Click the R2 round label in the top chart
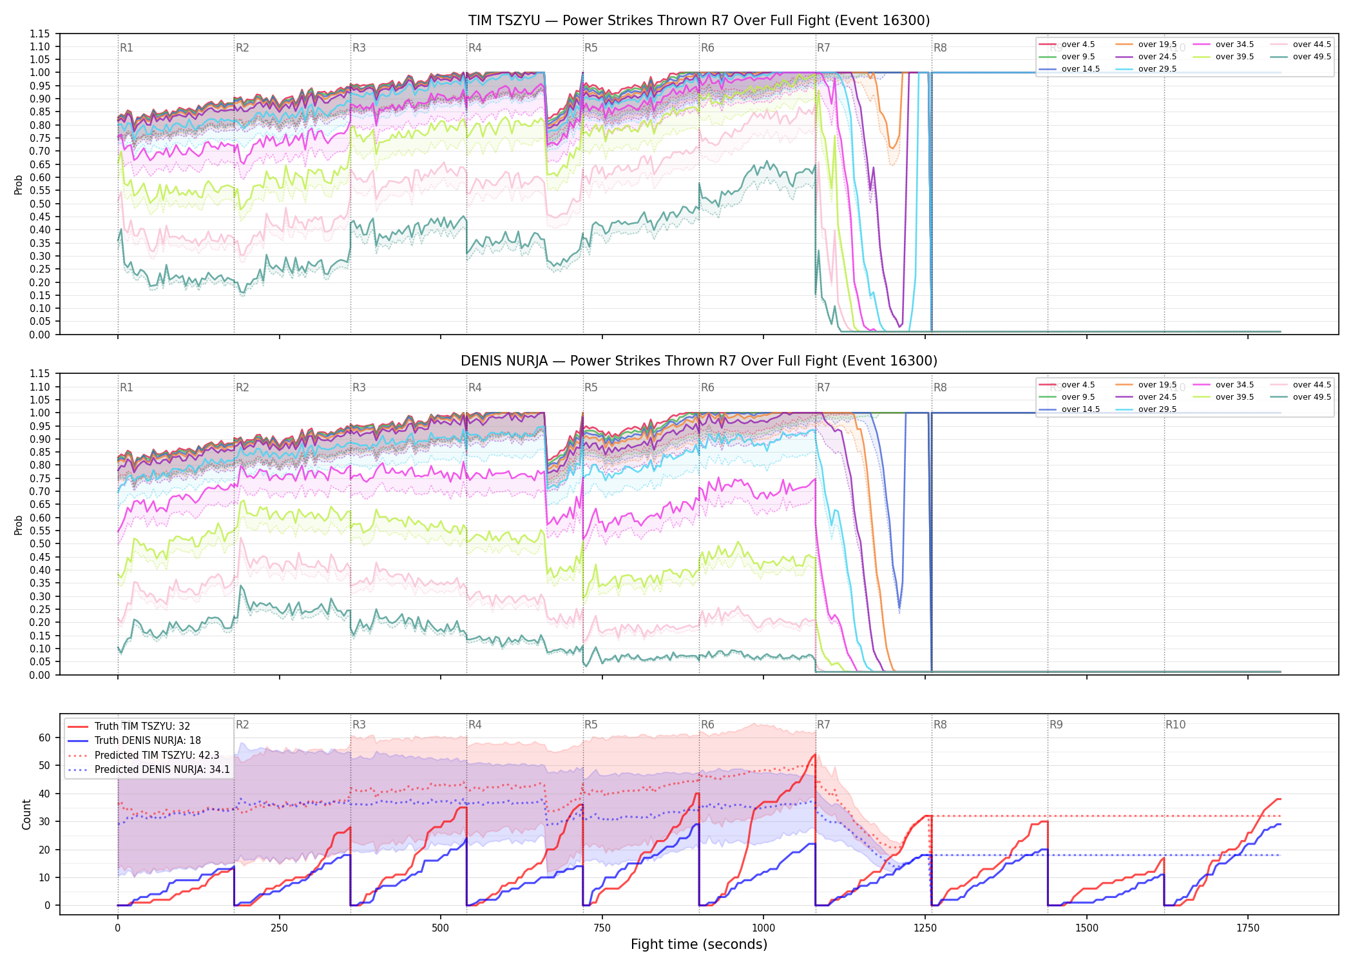 (x=242, y=48)
